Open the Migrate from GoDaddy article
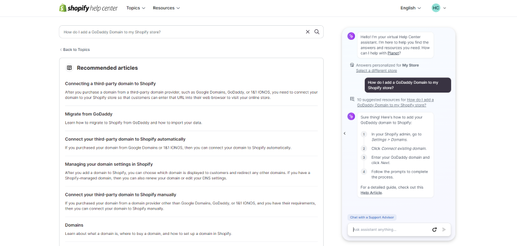 [x=89, y=114]
